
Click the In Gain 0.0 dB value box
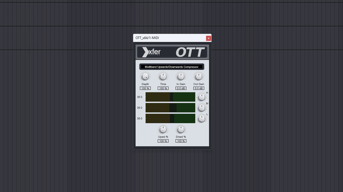[x=181, y=88]
